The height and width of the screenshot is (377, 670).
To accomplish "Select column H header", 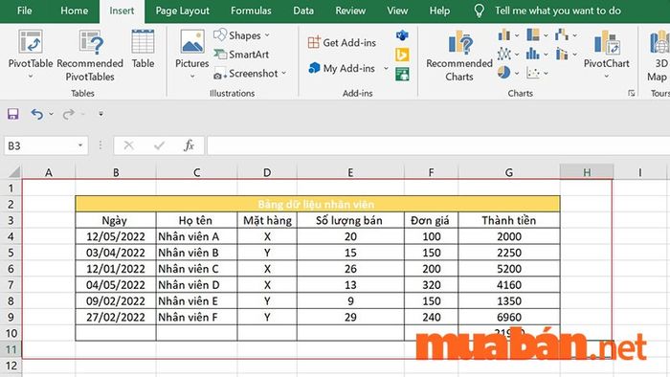I will click(x=587, y=172).
